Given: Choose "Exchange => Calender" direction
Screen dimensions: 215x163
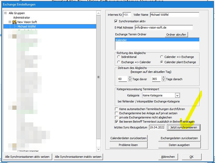Looking at the screenshot, I should point(119,62).
